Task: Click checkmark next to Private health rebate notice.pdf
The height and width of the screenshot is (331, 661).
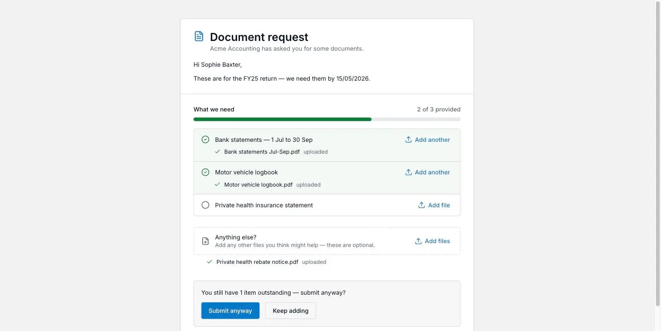Action: [x=209, y=262]
